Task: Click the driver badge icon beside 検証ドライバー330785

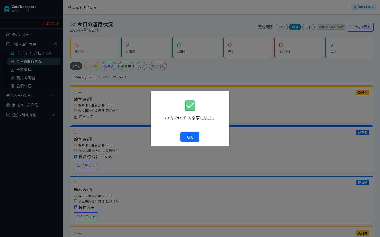Action: [76, 157]
